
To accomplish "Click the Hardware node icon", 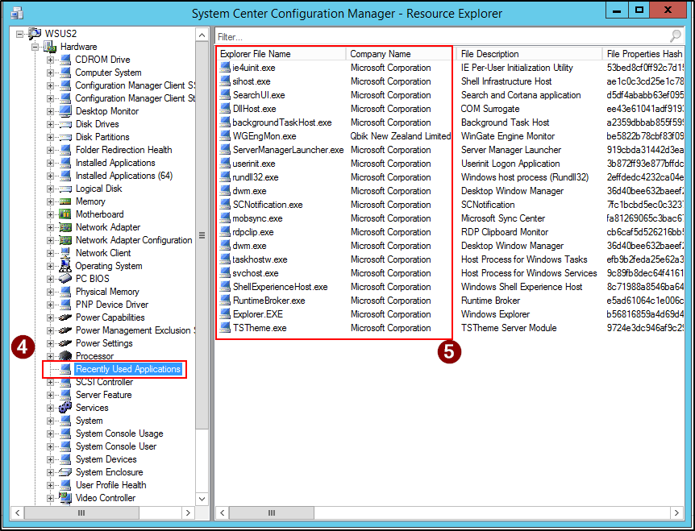I will 50,47.
